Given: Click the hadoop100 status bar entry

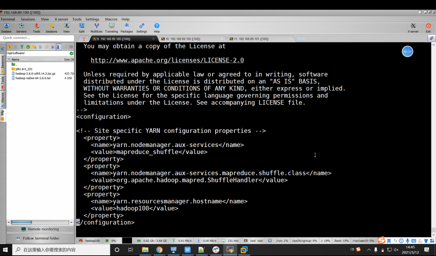Looking at the screenshot, I should coord(89,241).
